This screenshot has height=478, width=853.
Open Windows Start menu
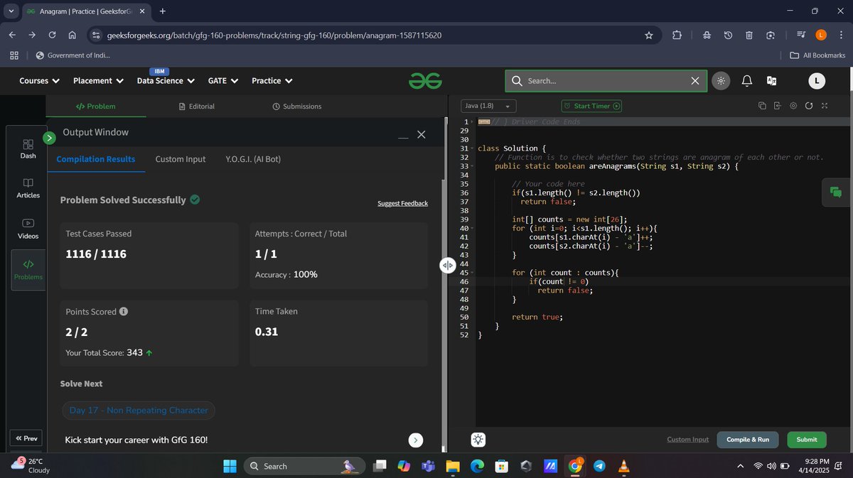pyautogui.click(x=230, y=466)
